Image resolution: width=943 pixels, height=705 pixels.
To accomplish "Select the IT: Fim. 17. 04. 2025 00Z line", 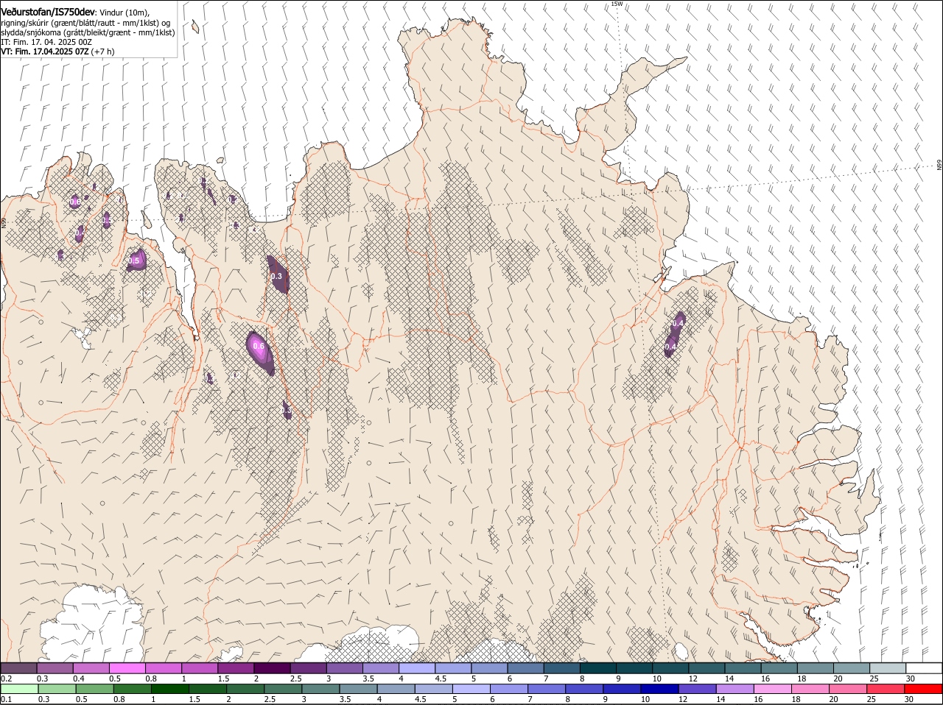I will [46, 42].
